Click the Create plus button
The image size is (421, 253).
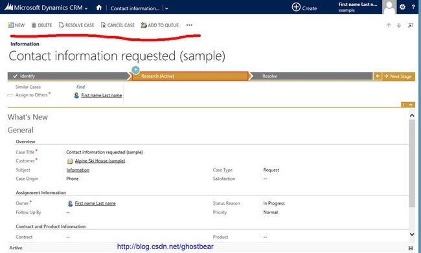click(x=304, y=8)
